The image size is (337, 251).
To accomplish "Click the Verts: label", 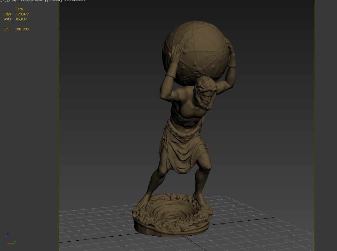I will click(x=8, y=19).
